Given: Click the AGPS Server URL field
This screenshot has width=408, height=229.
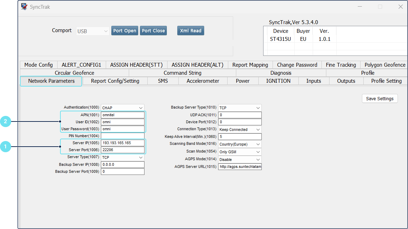Looking at the screenshot, I should [240, 167].
